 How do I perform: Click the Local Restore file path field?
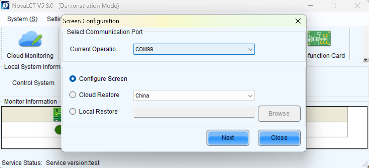[194, 112]
